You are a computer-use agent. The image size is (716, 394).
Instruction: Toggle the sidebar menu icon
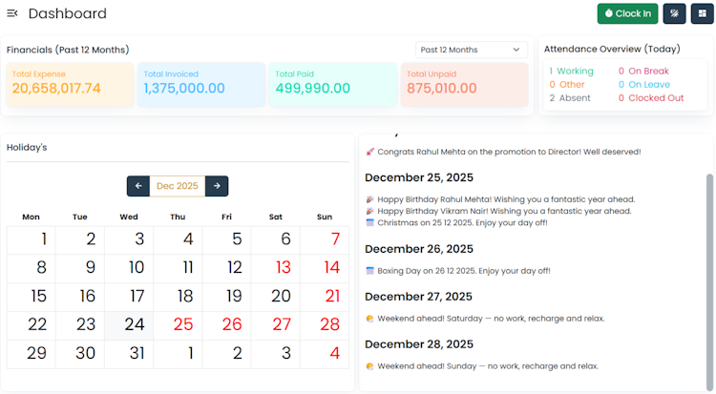pos(12,13)
